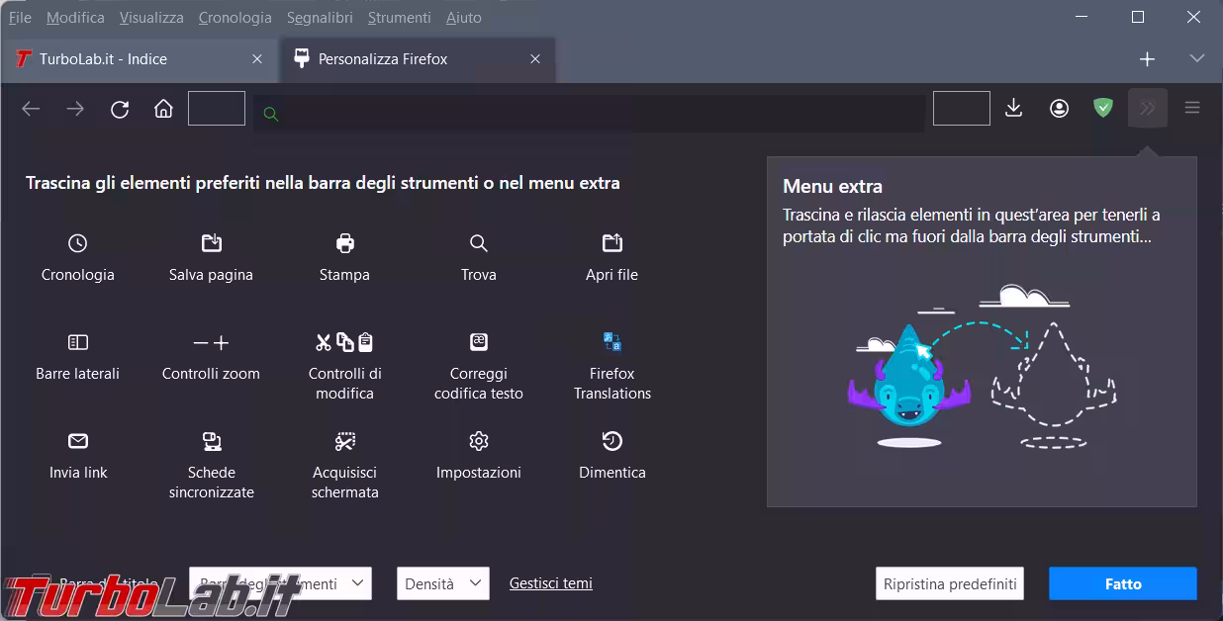Open the Gestisci temi link
Viewport: 1223px width, 621px height.
[550, 583]
